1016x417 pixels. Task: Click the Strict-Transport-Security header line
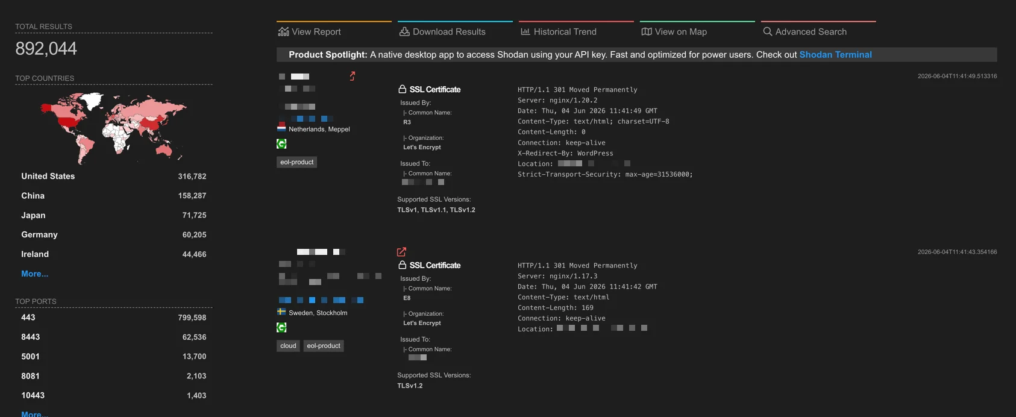pyautogui.click(x=605, y=174)
